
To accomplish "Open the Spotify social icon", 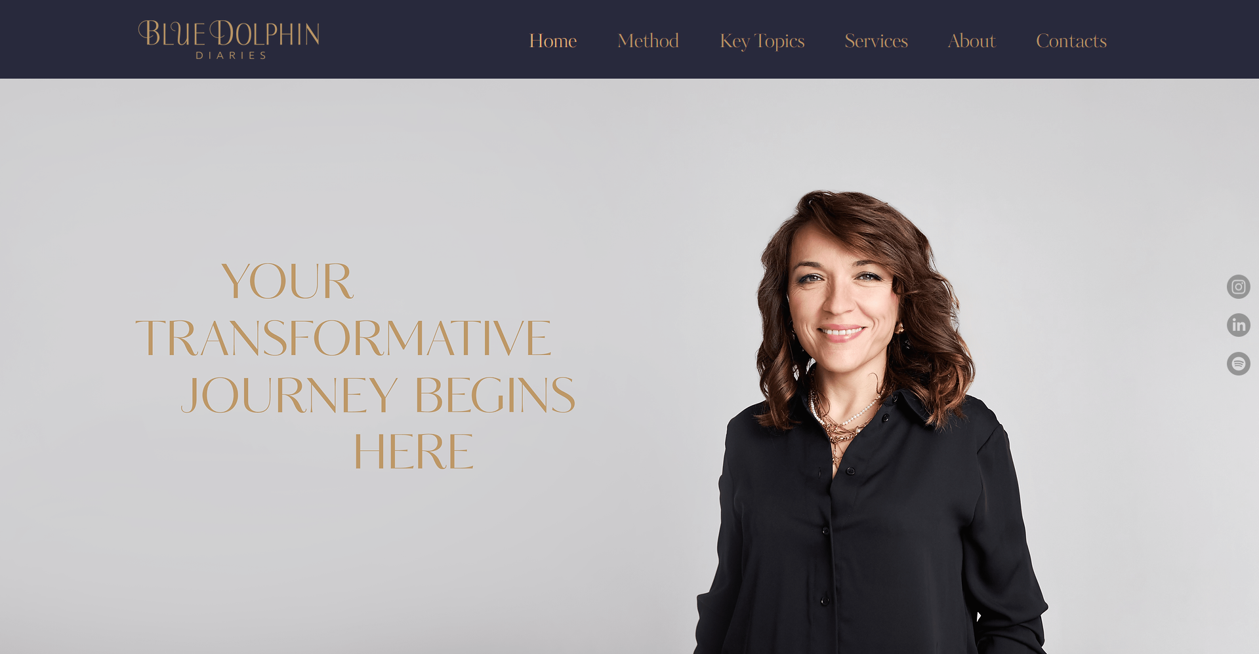I will 1238,364.
